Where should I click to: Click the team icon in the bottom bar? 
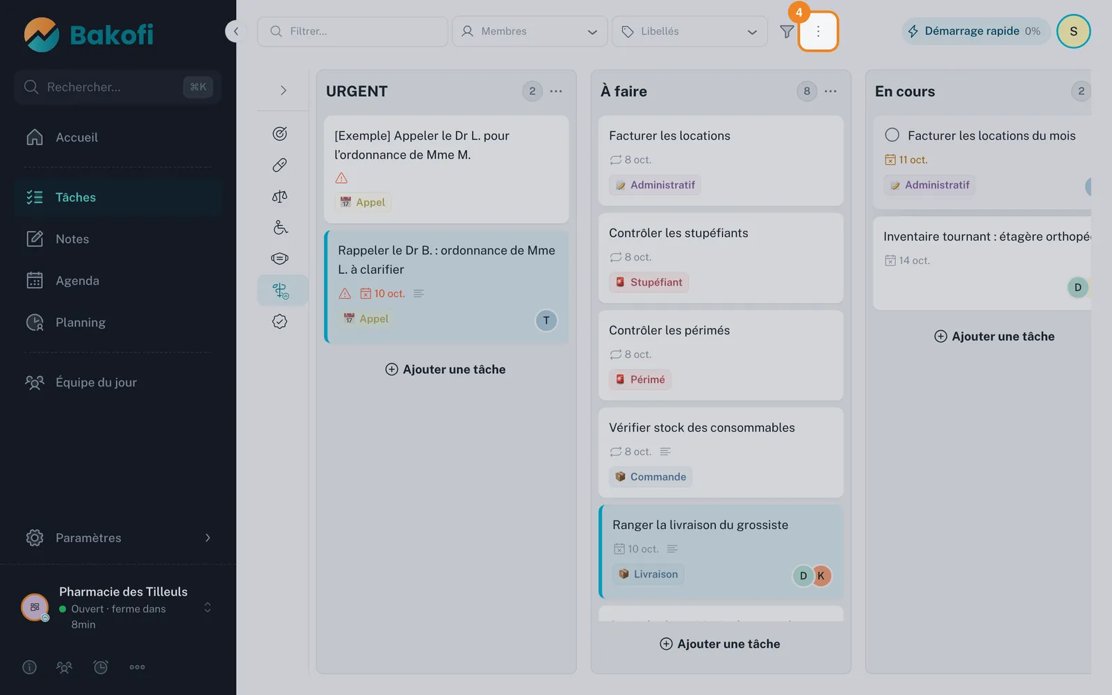(64, 667)
